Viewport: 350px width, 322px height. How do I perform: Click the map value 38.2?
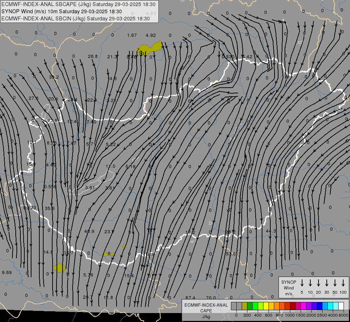coord(231,232)
